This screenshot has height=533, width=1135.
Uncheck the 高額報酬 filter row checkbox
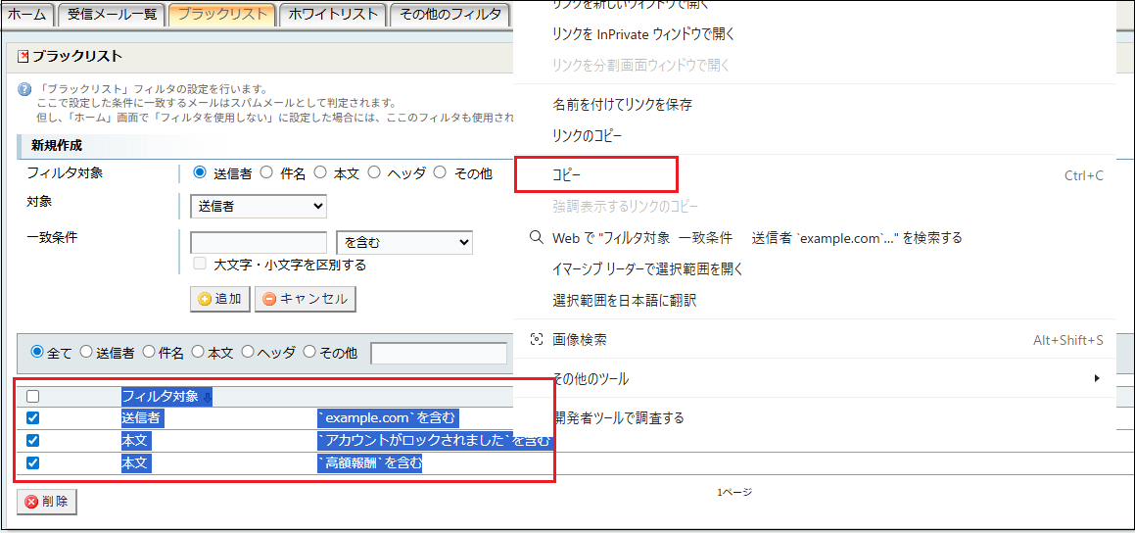[33, 462]
